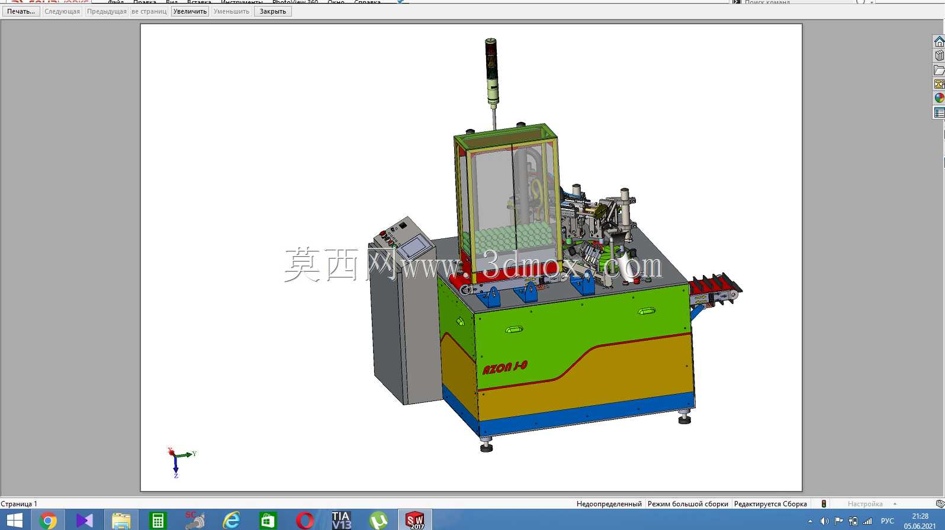This screenshot has width=945, height=530.
Task: Open the green spreadsheet app on taskbar
Action: [157, 521]
